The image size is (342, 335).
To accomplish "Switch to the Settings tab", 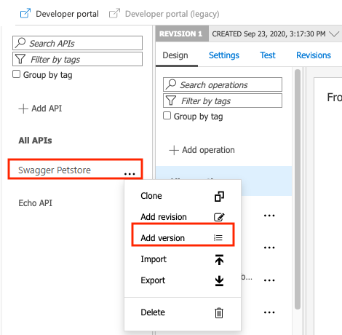I will tap(224, 55).
